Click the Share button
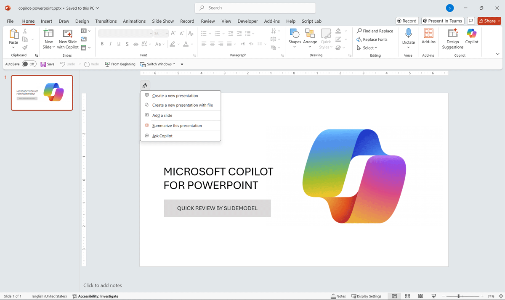This screenshot has height=300, width=505. (489, 21)
